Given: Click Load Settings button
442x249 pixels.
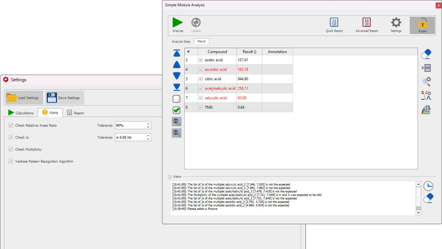Looking at the screenshot, I should 24,98.
